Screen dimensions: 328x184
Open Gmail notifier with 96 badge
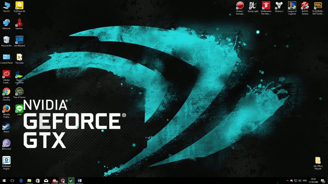55,181
